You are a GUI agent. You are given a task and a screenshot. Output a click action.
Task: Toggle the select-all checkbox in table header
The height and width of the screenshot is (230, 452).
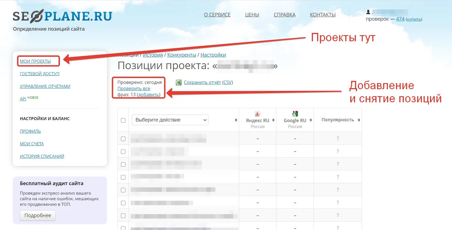123,120
